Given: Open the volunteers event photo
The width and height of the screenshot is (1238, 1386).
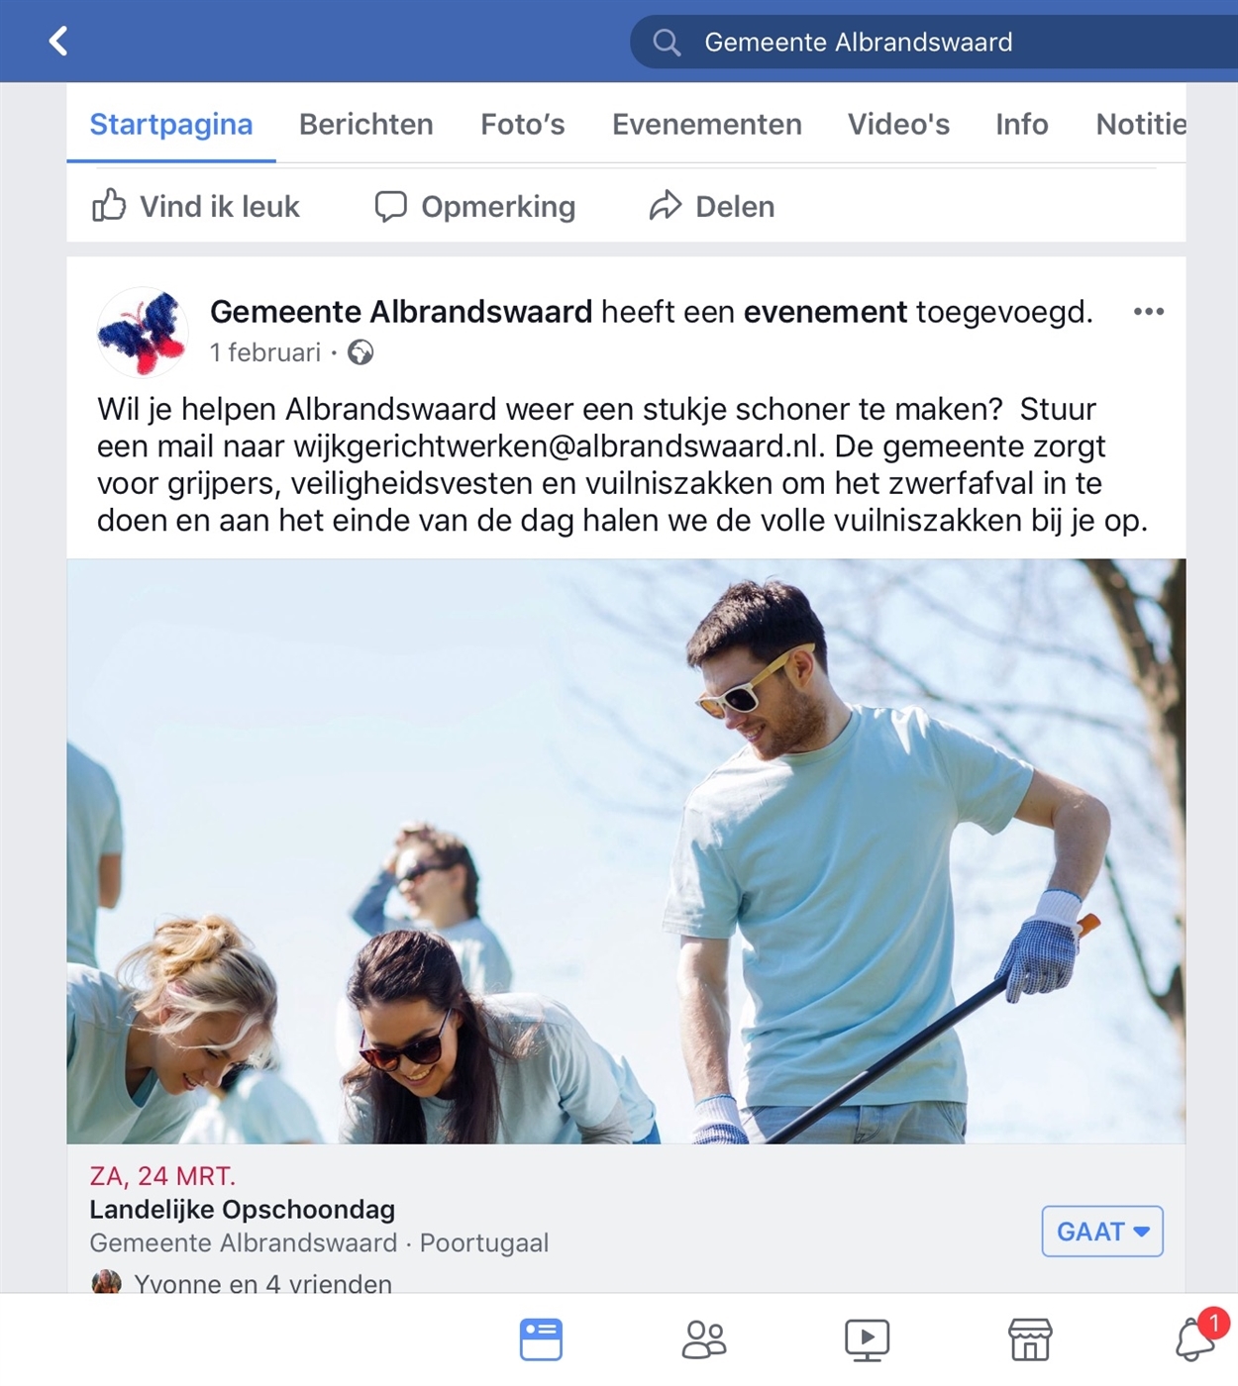Looking at the screenshot, I should coord(626,851).
